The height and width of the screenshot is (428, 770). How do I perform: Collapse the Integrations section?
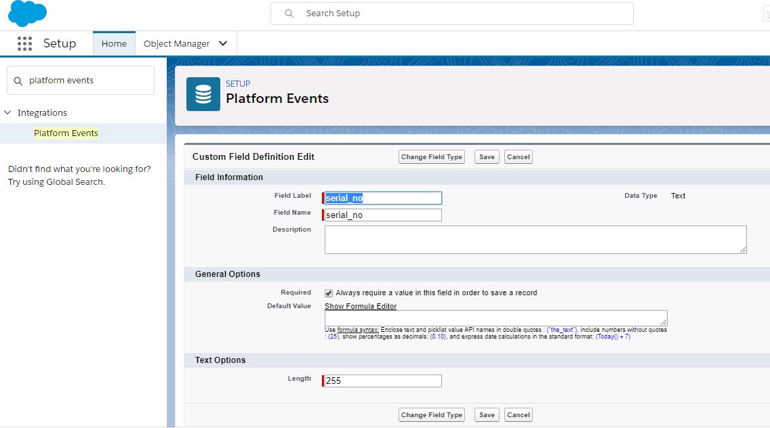(7, 112)
